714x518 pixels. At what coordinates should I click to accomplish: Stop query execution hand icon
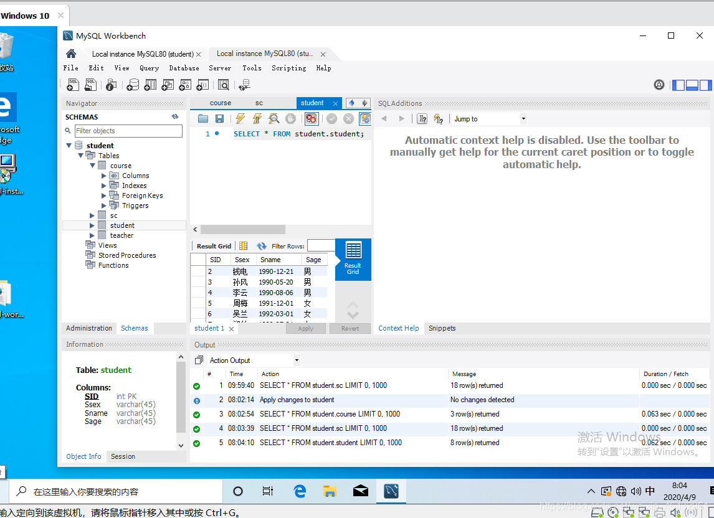pyautogui.click(x=290, y=119)
